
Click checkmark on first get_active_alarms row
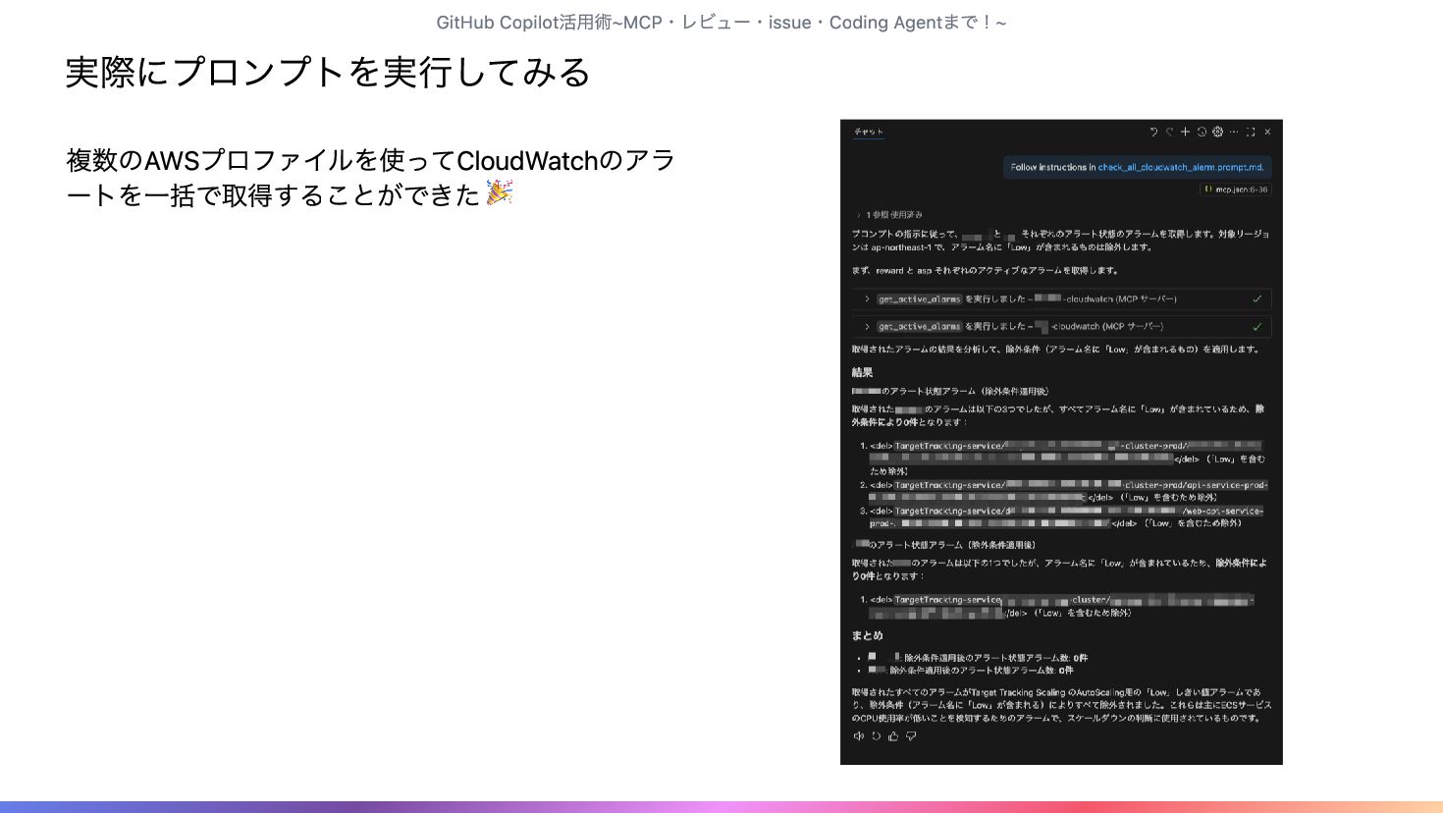point(1257,298)
